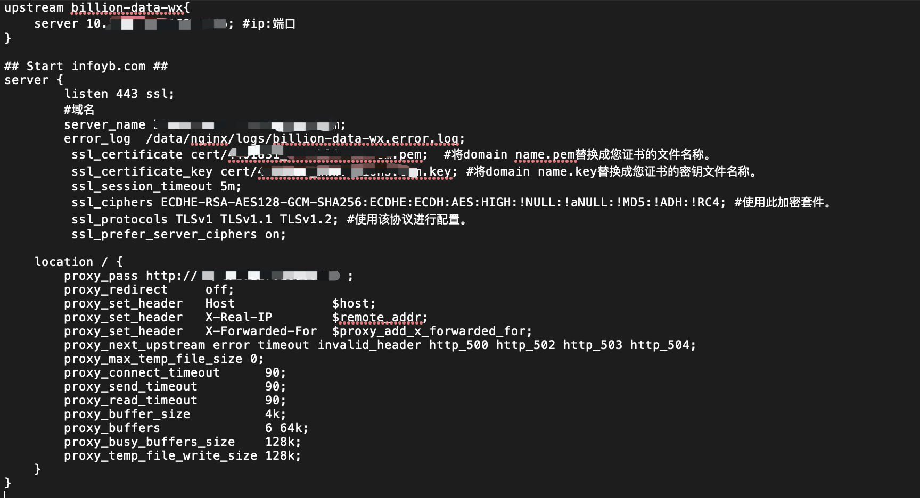Click "$proxy_add_x_forwarded_for;" value
Screen dimensions: 920x498
click(432, 331)
